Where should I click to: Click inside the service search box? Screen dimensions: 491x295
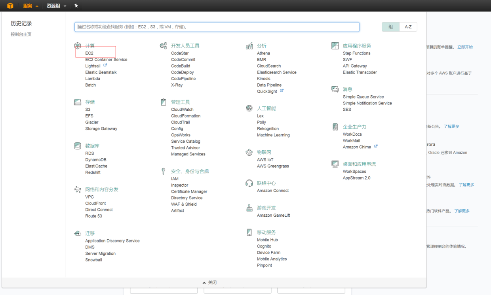(x=217, y=26)
